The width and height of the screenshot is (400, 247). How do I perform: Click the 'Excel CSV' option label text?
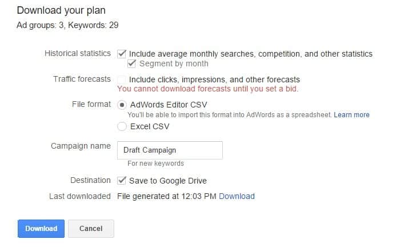point(150,126)
